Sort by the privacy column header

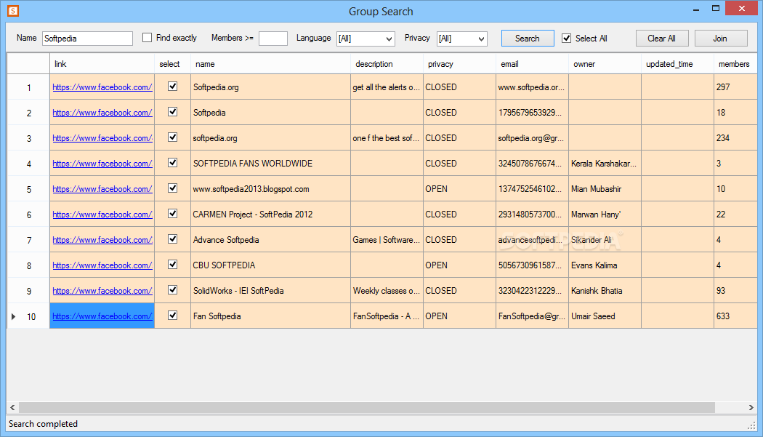[459, 64]
